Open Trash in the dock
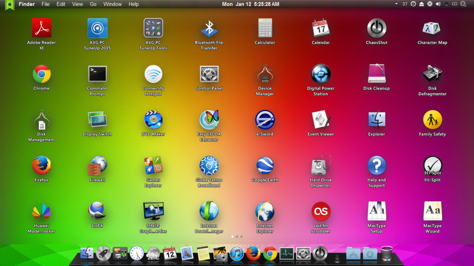The image size is (474, 266). [x=387, y=254]
